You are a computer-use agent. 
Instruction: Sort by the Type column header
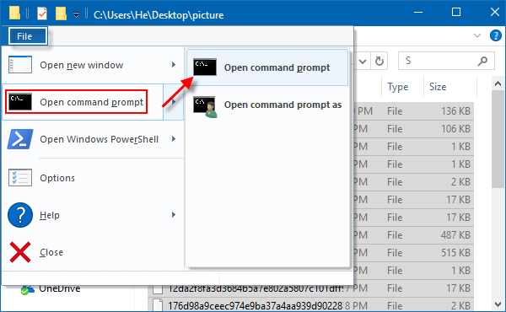coord(398,87)
